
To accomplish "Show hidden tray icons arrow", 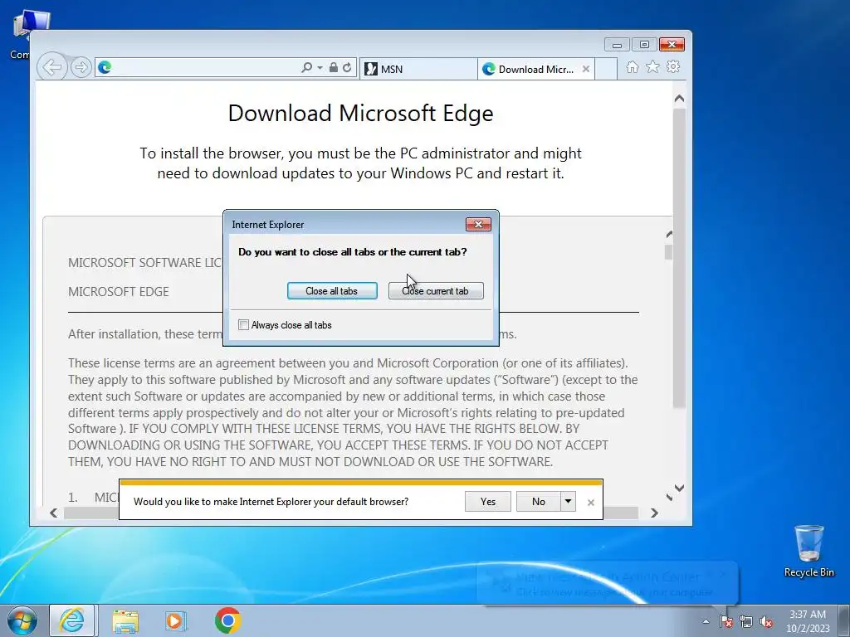I will click(706, 621).
